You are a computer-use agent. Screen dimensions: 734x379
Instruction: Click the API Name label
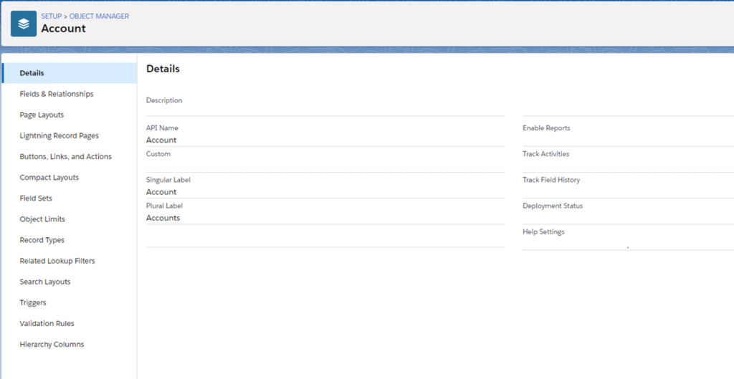coord(162,128)
